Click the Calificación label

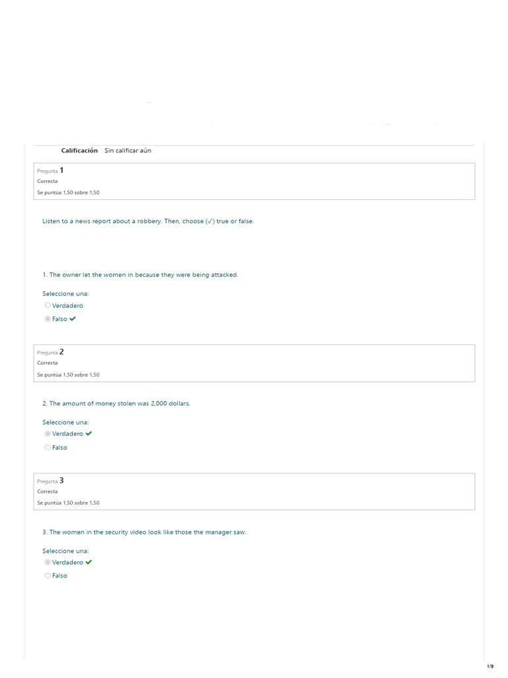tap(79, 151)
